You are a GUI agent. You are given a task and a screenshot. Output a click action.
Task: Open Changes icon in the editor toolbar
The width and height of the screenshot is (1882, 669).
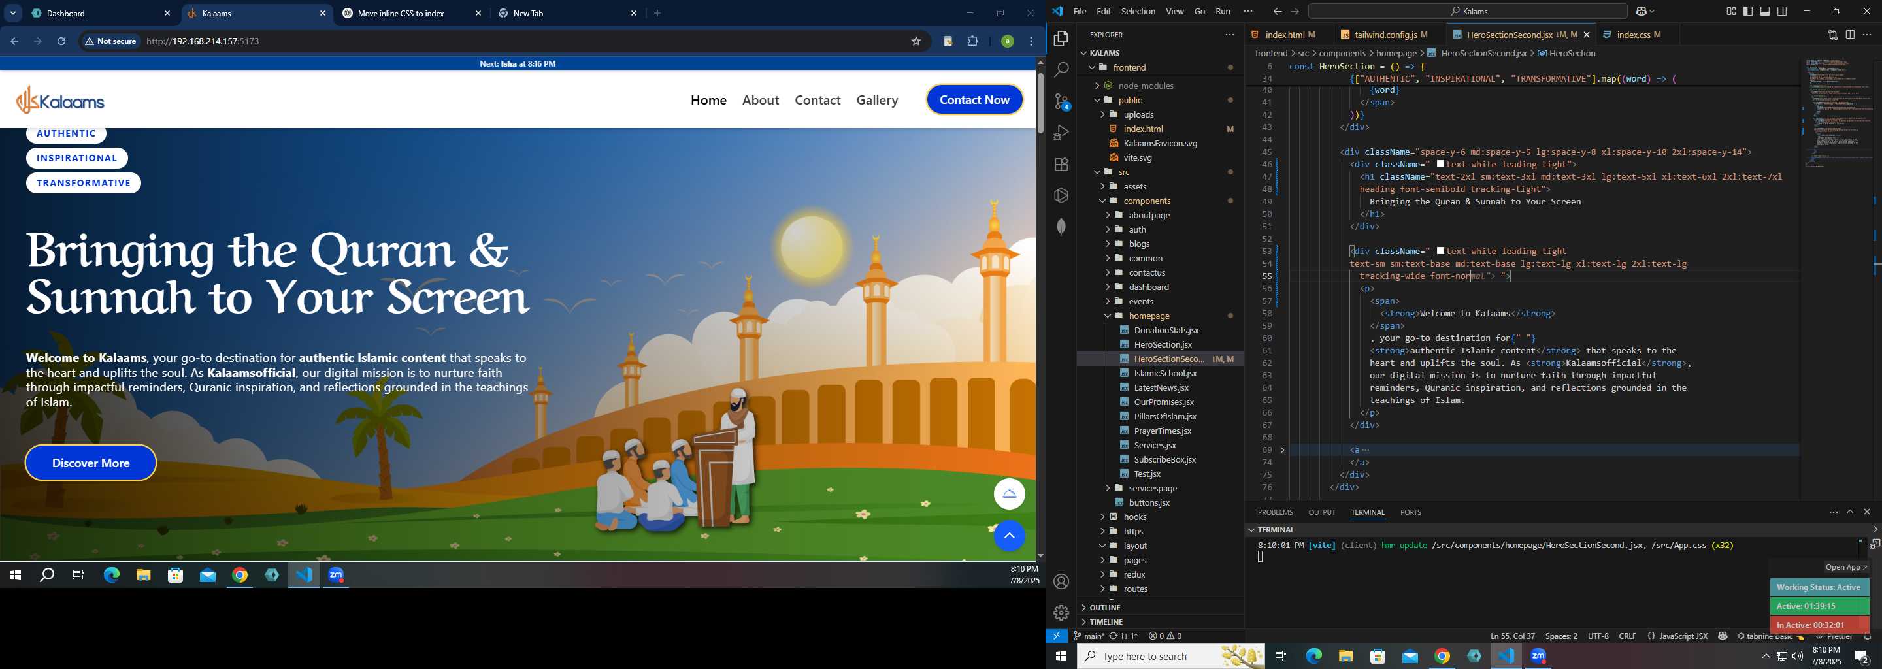pos(1832,35)
